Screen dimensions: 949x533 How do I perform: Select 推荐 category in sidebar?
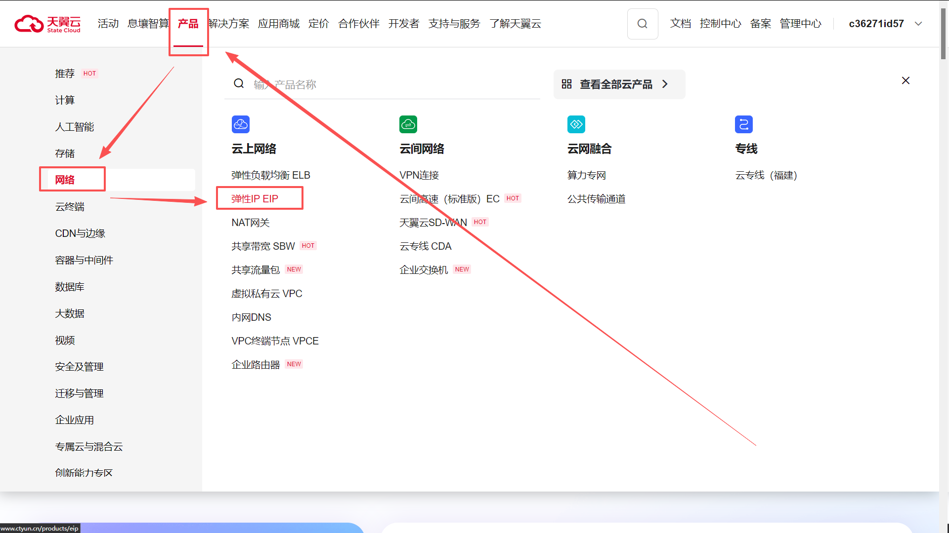coord(65,74)
